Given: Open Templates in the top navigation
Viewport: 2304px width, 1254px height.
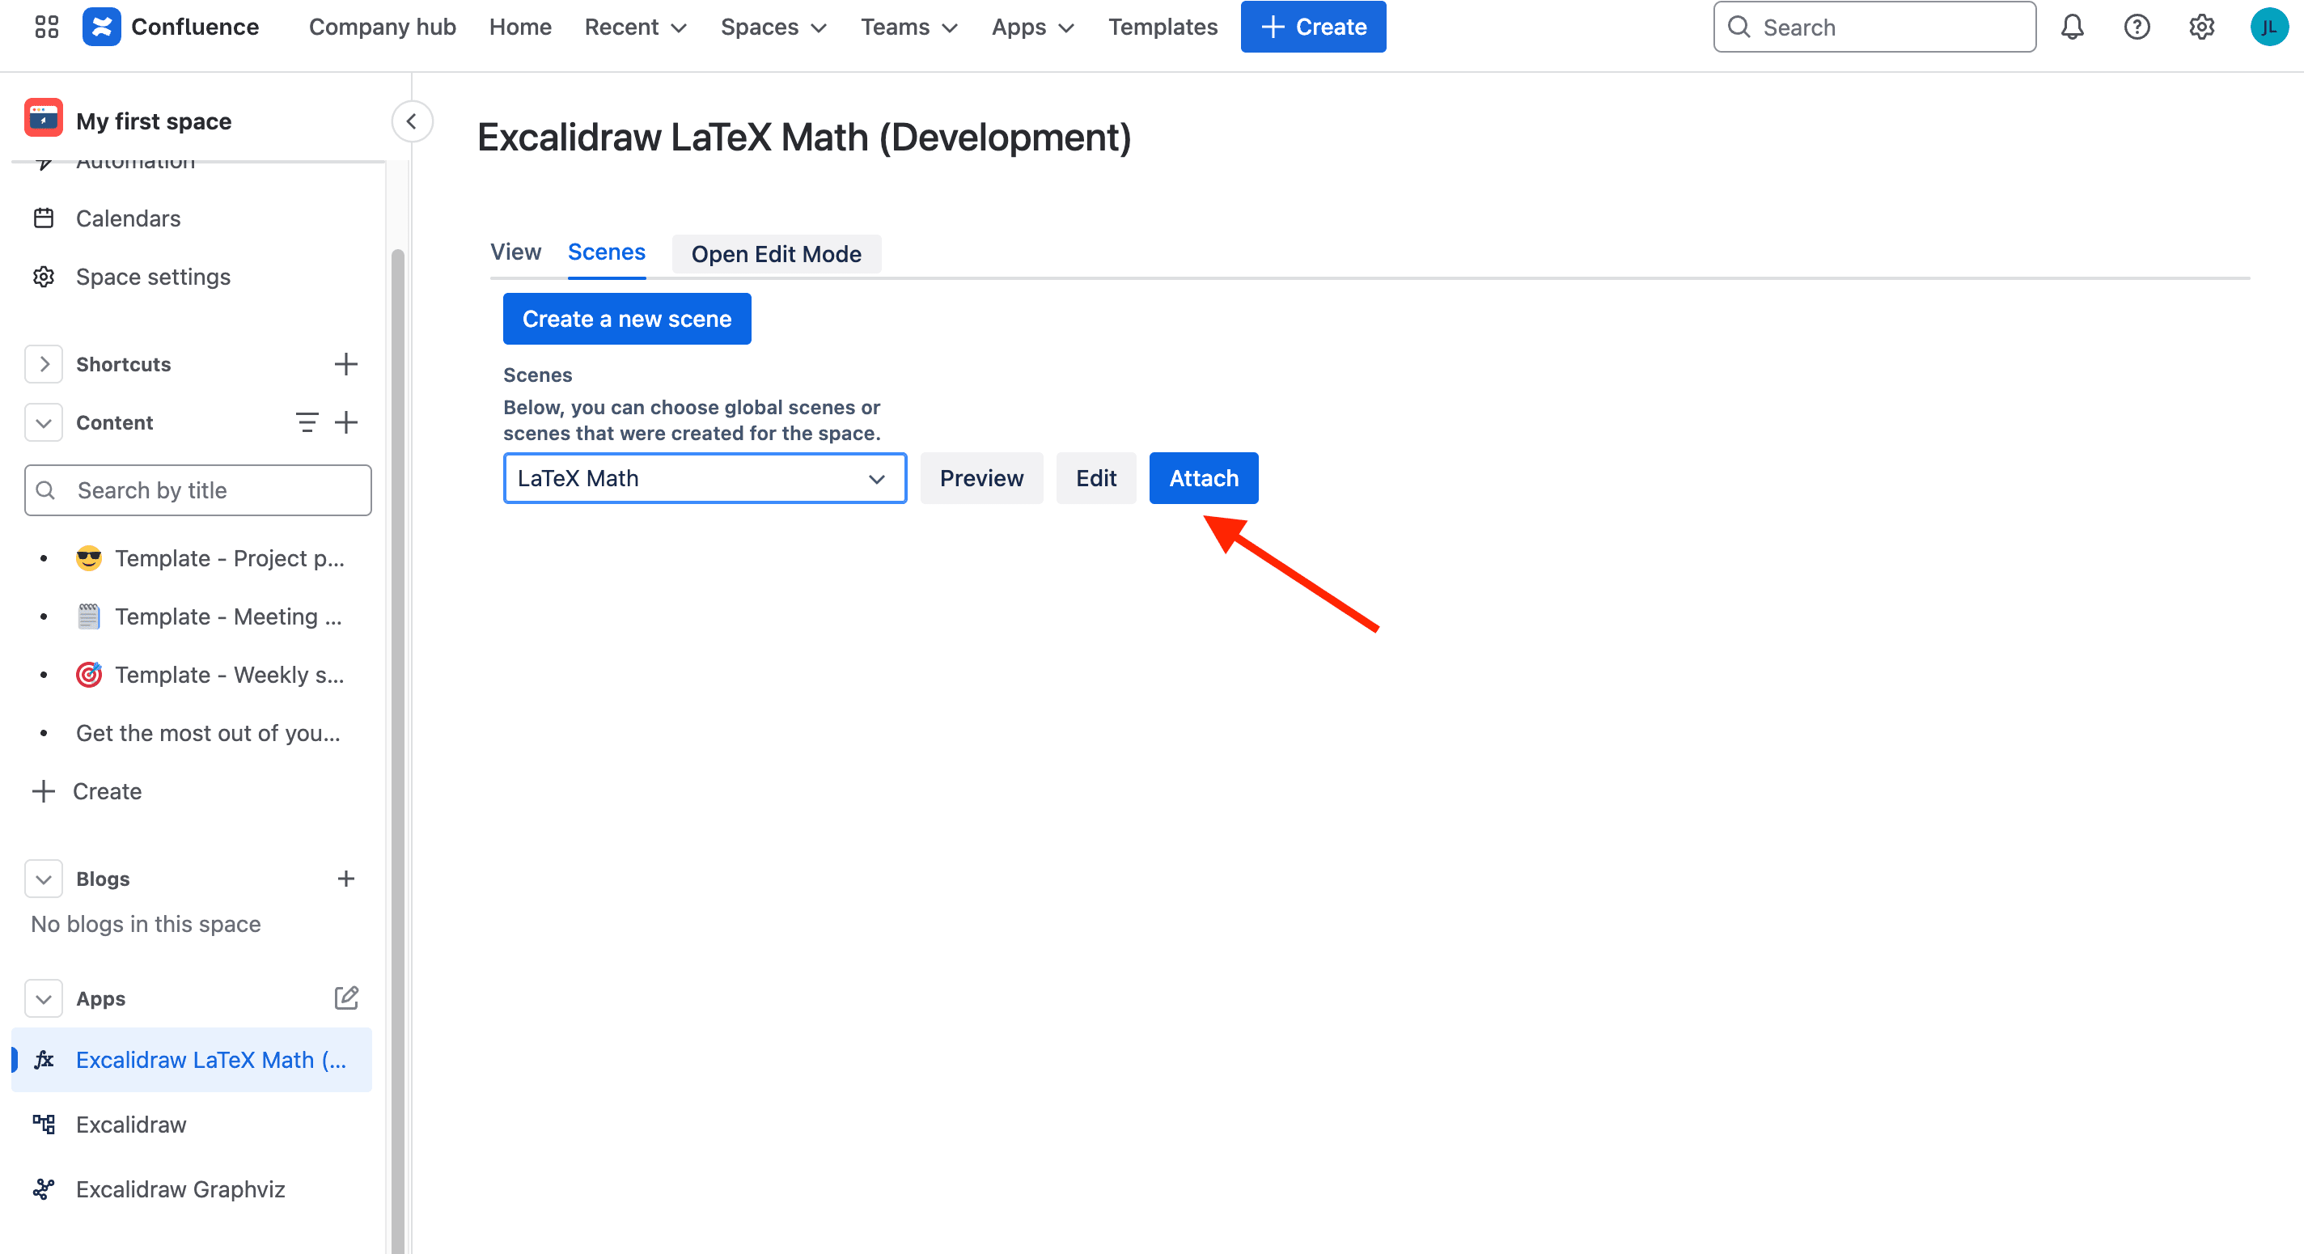Looking at the screenshot, I should click(1163, 27).
